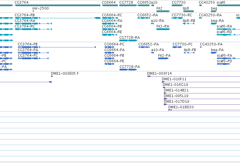Screen dimensions: 240x163
Task: Click the Ilp8 gene feature
Action: coord(188,11)
